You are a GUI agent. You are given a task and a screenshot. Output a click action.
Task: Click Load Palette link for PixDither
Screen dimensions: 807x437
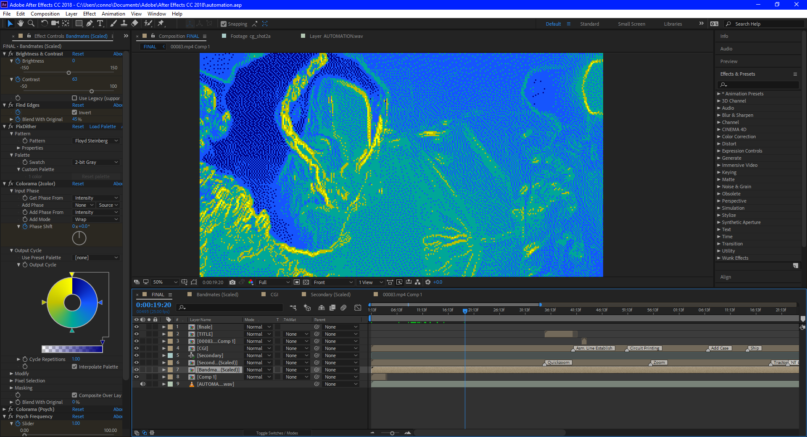click(x=103, y=126)
